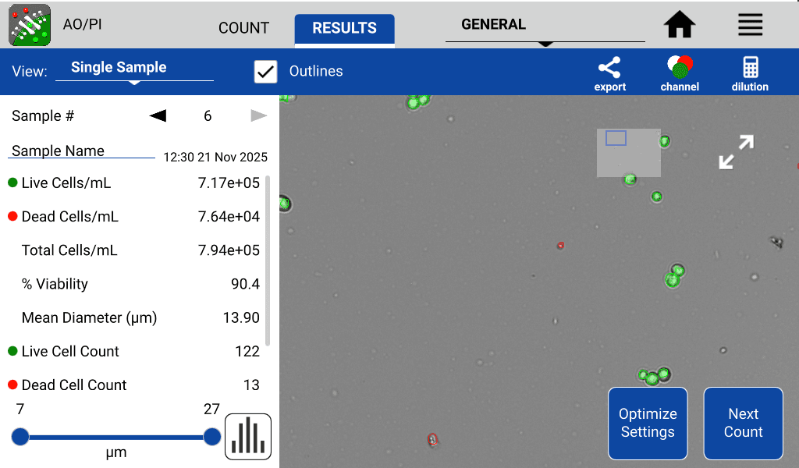Click the AO/PI app logo icon
This screenshot has width=799, height=468.
[x=30, y=24]
